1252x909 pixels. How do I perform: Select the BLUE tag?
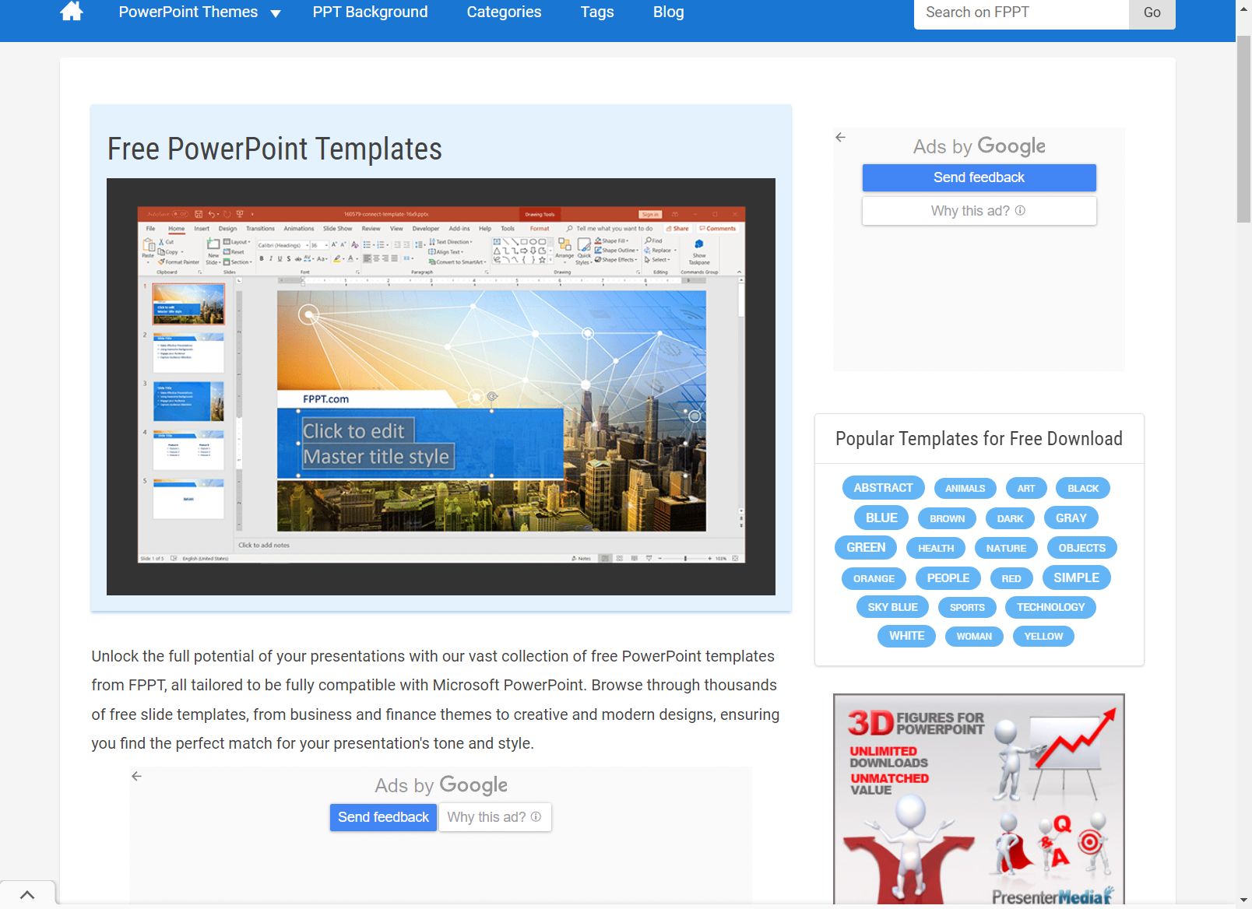(x=881, y=518)
